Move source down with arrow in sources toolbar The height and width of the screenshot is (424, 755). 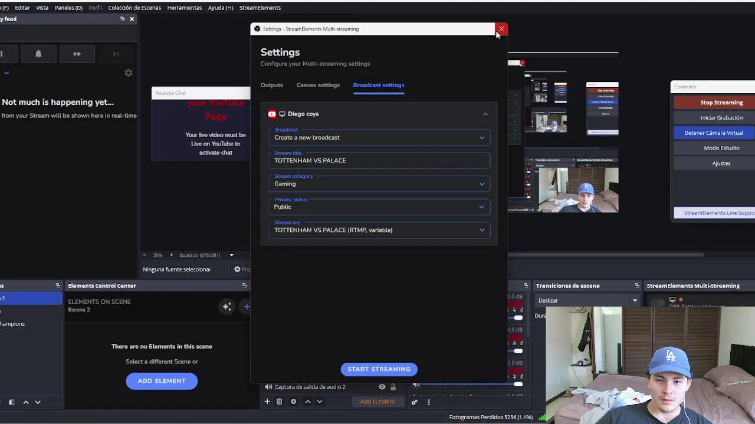coord(319,402)
